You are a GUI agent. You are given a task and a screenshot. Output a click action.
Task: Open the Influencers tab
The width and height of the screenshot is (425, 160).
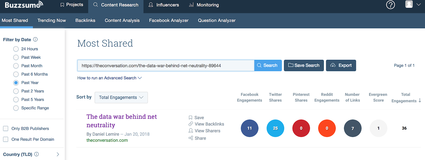[x=164, y=5]
